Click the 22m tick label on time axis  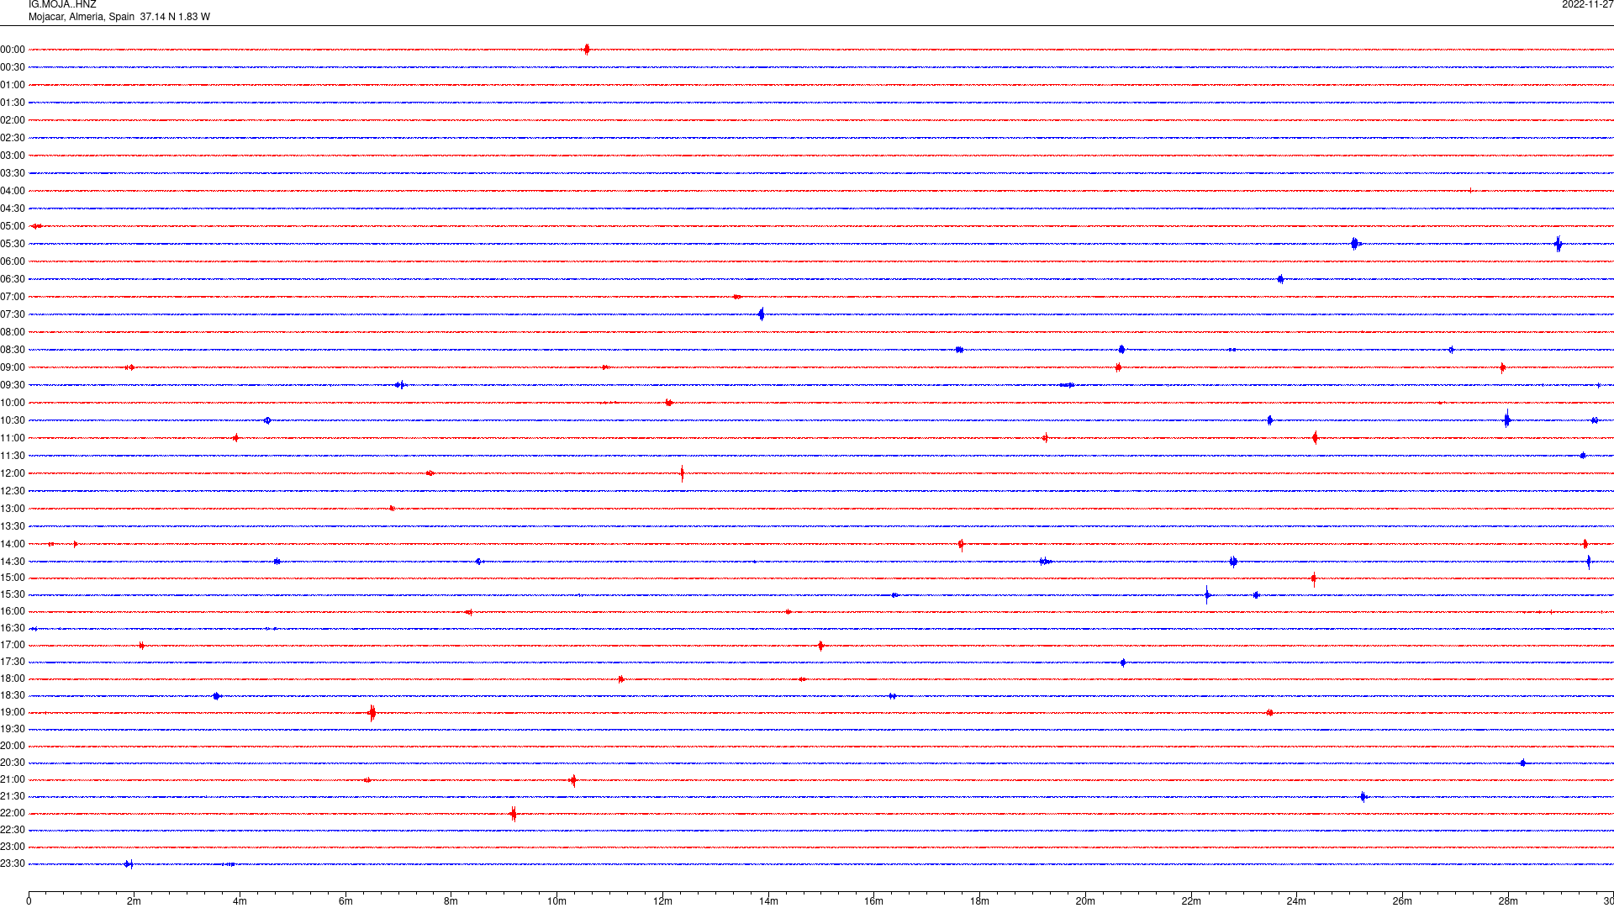coord(1191,901)
